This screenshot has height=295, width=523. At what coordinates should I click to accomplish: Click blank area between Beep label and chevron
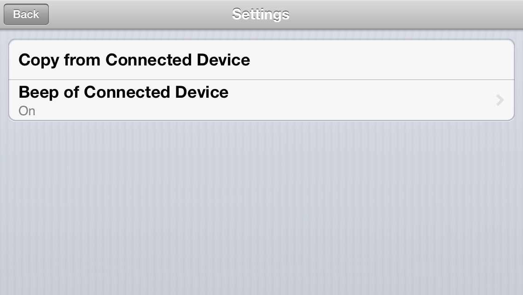[x=362, y=100]
